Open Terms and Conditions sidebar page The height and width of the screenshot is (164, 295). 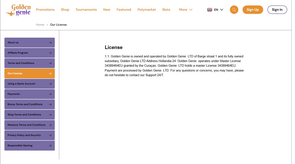(29, 63)
